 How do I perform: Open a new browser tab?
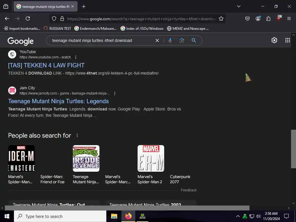pyautogui.click(x=84, y=7)
